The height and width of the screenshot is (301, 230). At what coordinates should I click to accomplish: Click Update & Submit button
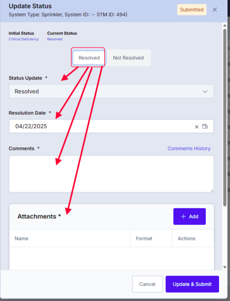192,284
